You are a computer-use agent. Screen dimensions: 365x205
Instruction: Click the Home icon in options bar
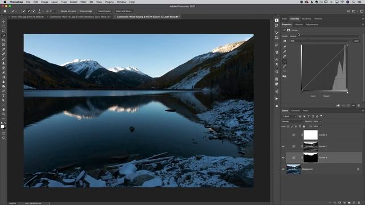click(x=5, y=11)
